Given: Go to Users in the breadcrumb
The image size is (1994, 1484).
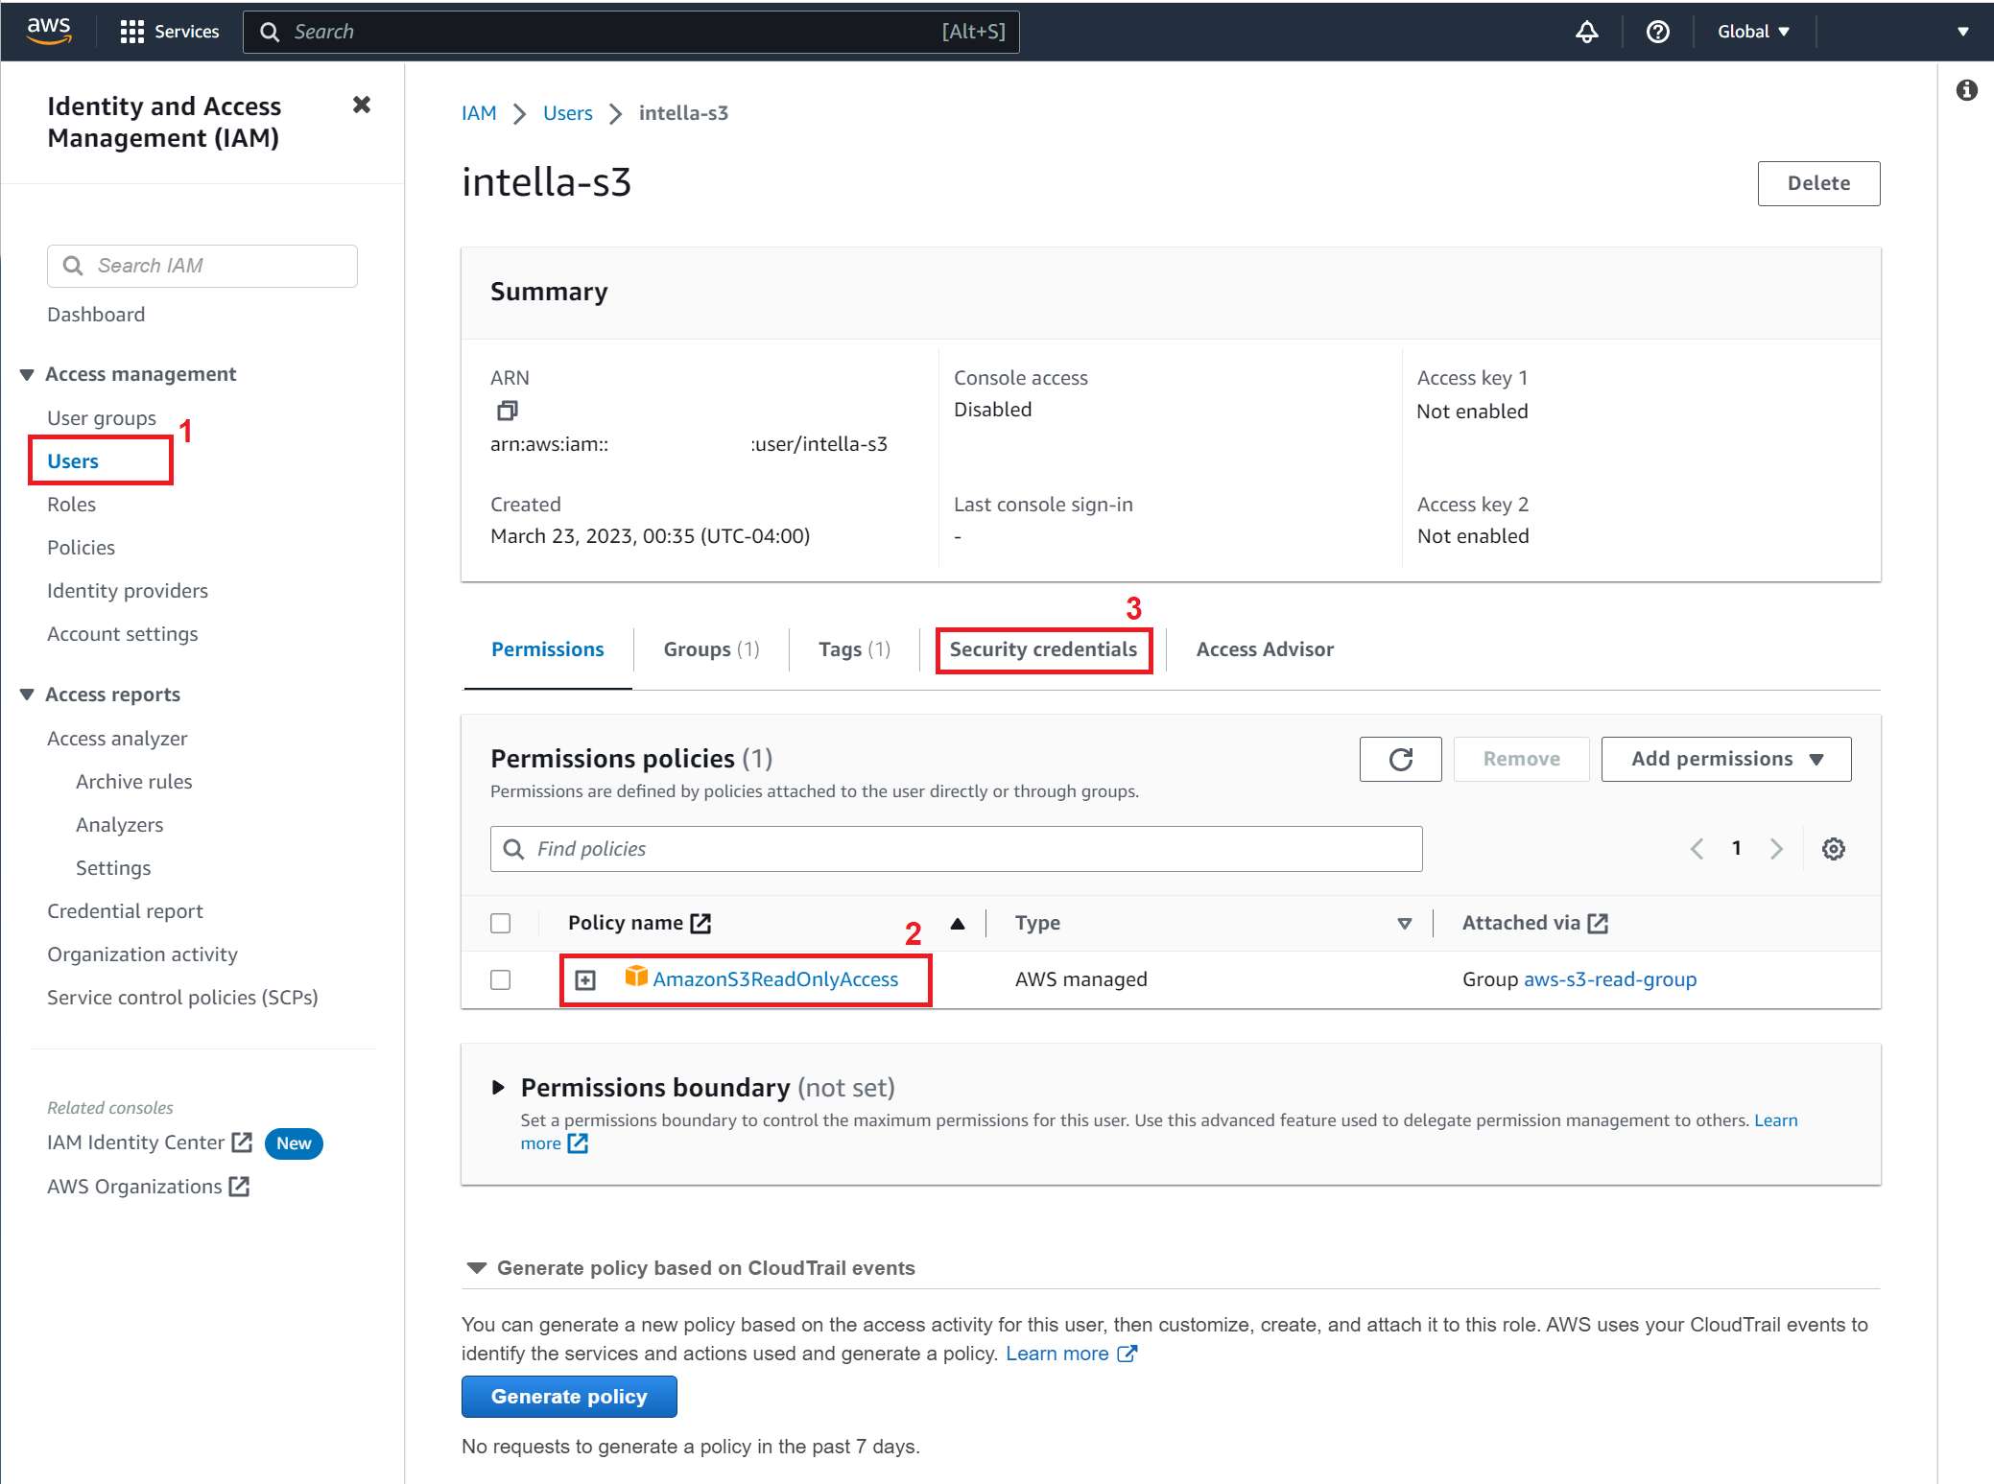Looking at the screenshot, I should coord(568,113).
